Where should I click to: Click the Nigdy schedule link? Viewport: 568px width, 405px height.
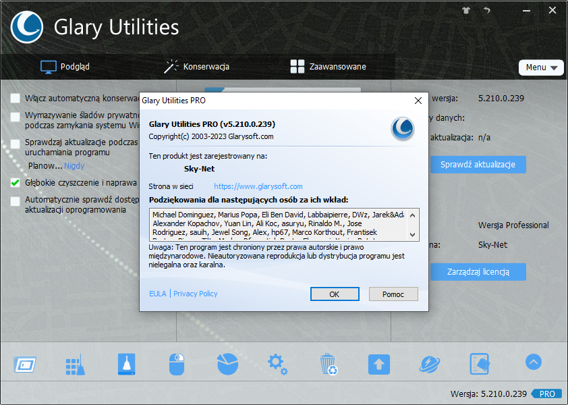[74, 165]
